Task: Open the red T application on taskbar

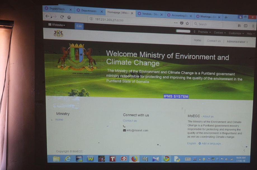Action: [x=112, y=159]
